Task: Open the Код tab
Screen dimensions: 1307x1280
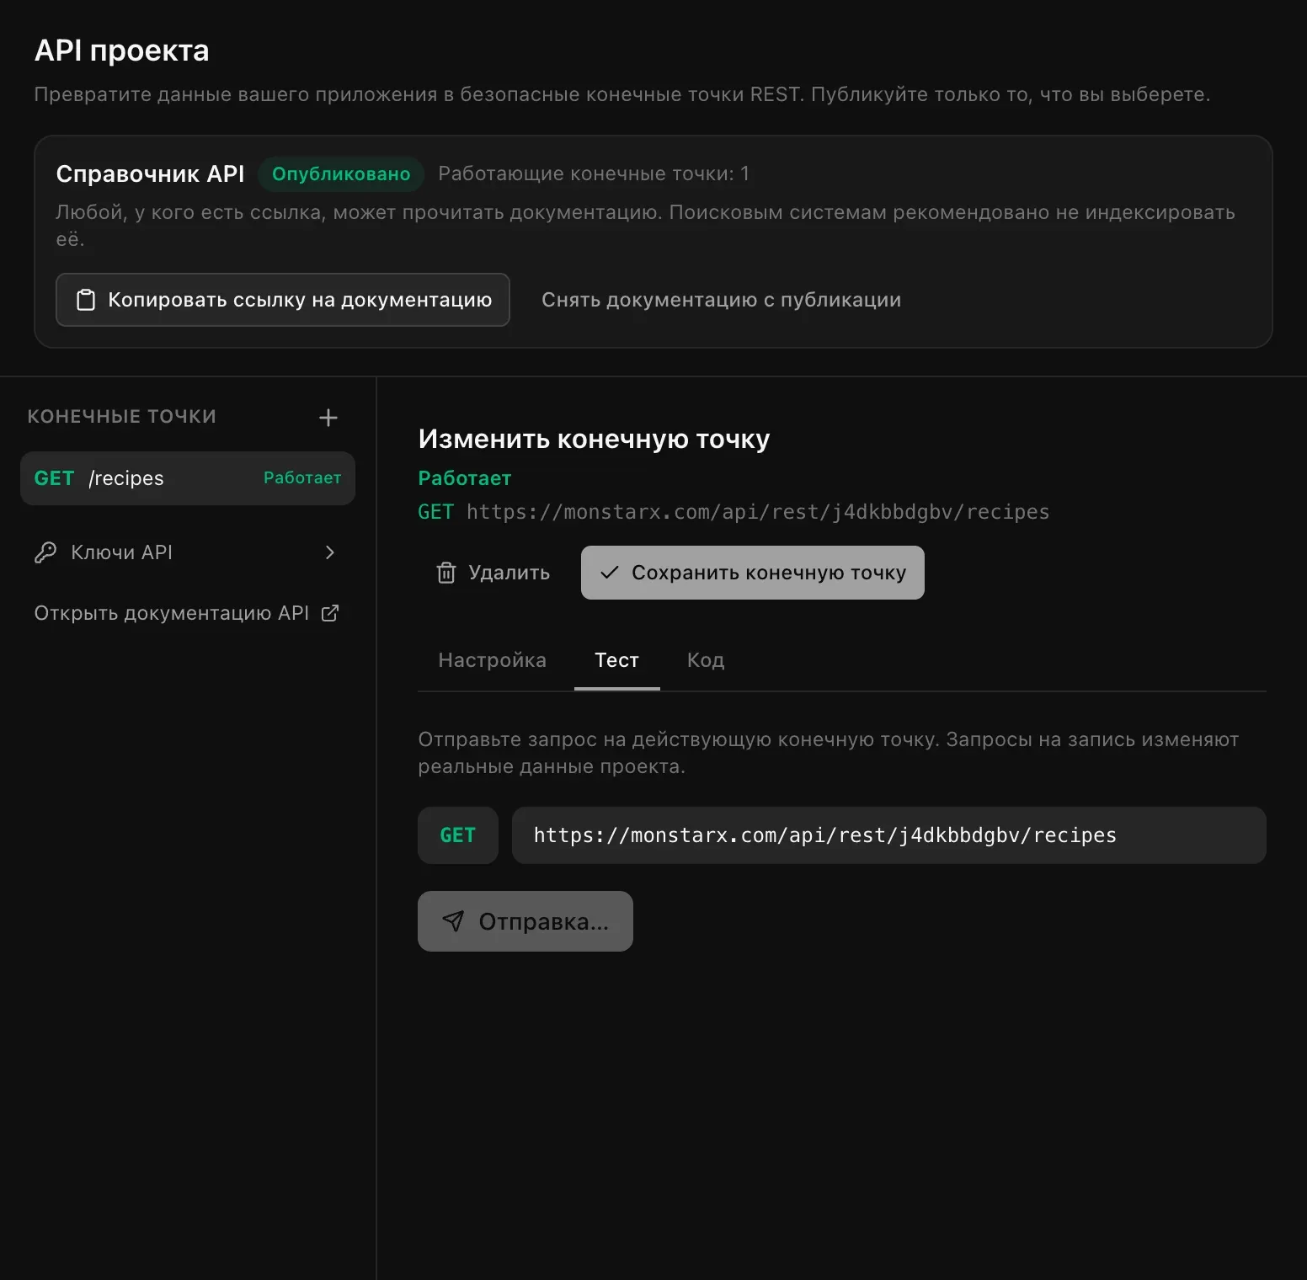Action: 706,660
